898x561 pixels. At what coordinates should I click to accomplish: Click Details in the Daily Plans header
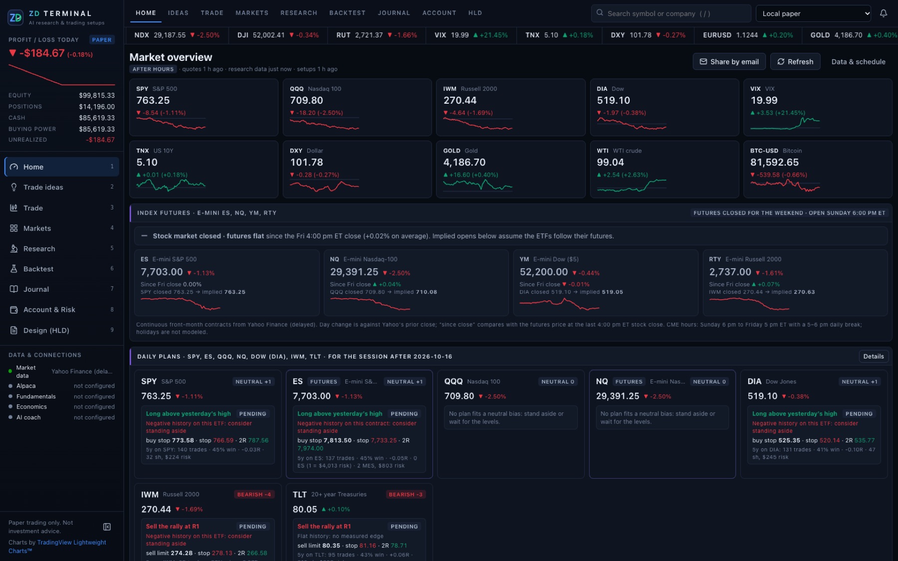click(x=873, y=356)
